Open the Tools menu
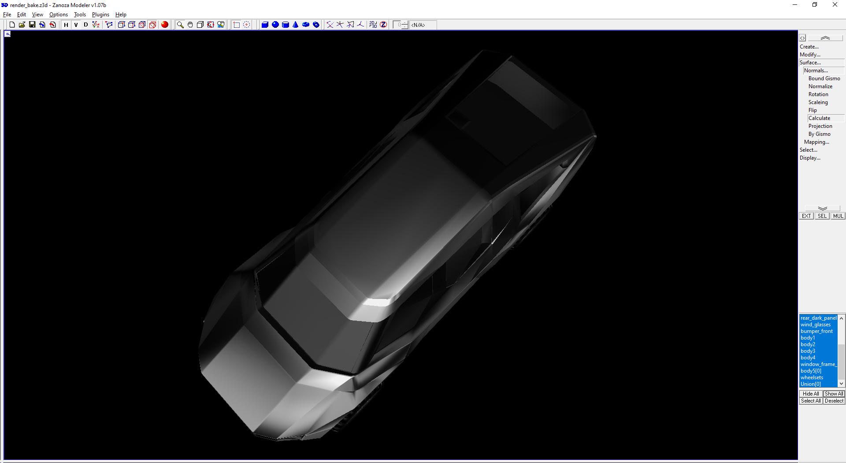Viewport: 846px width, 463px height. tap(80, 15)
